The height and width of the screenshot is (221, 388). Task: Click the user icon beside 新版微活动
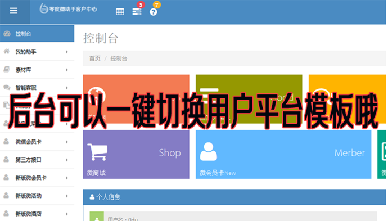(x=6, y=195)
